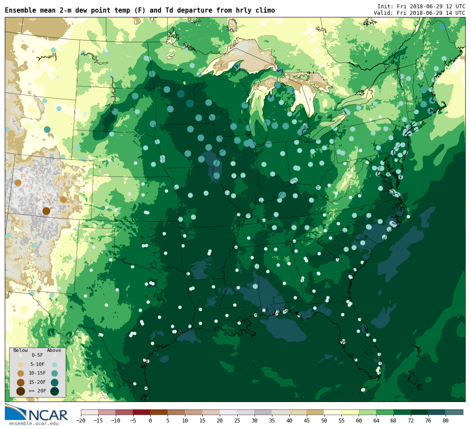Pick the -15 to -10 pink colorbar swatch

(x=107, y=412)
